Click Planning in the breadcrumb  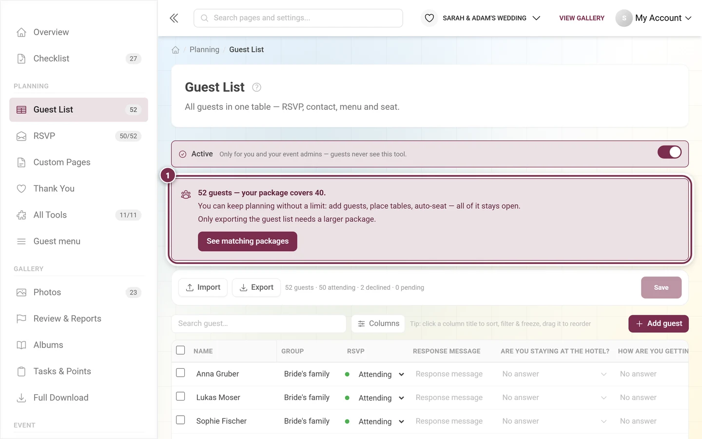point(204,50)
